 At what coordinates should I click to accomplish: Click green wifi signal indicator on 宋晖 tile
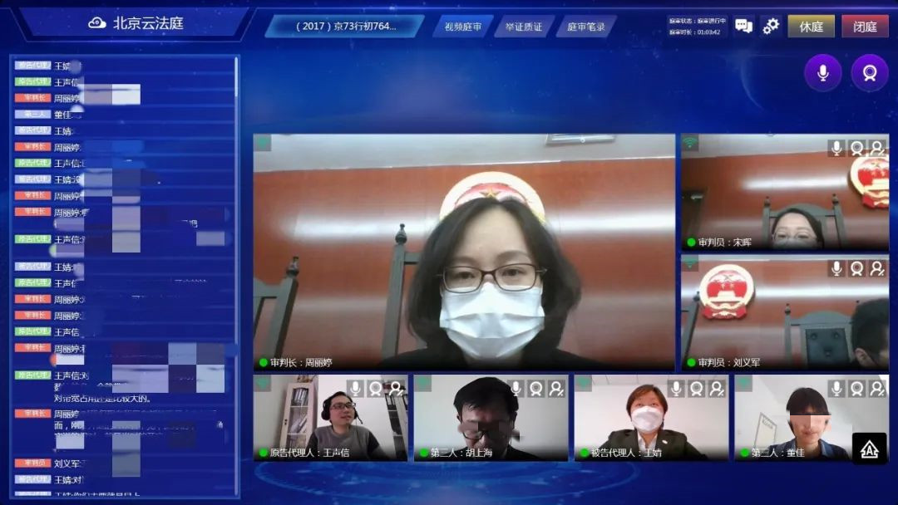689,142
